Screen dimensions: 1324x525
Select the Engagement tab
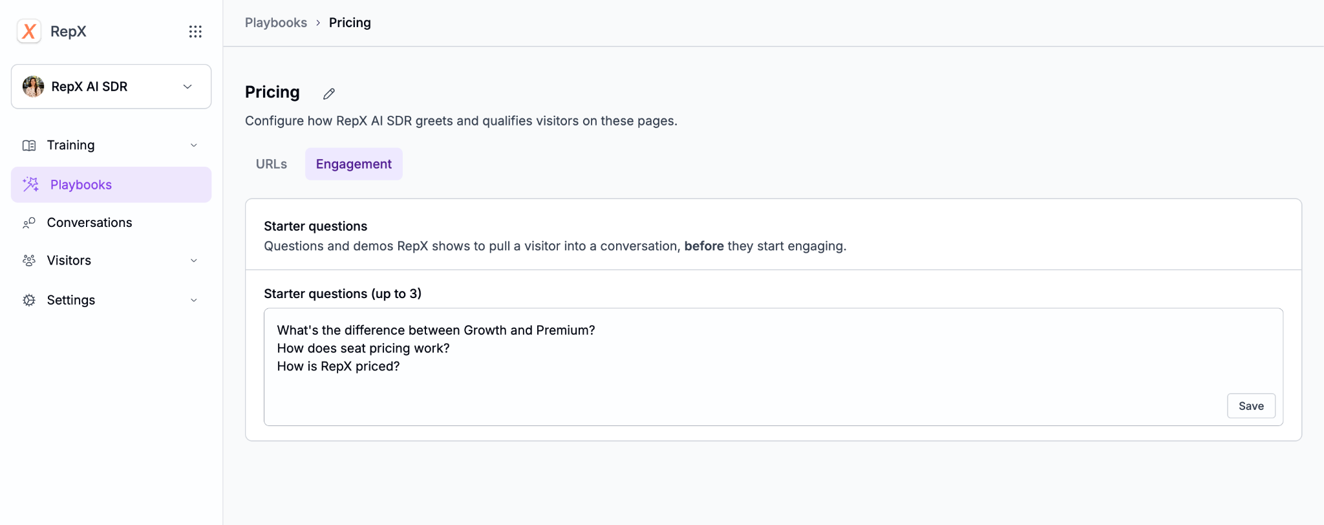click(x=354, y=164)
